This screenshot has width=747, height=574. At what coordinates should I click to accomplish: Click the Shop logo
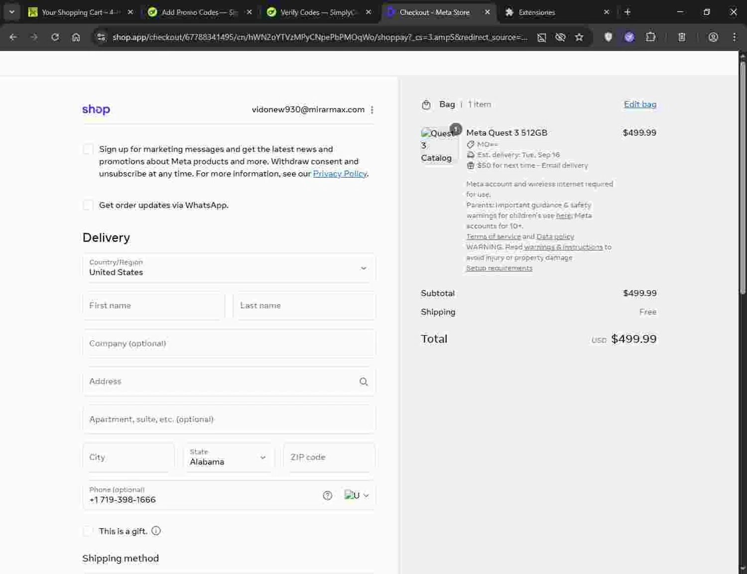(x=96, y=110)
